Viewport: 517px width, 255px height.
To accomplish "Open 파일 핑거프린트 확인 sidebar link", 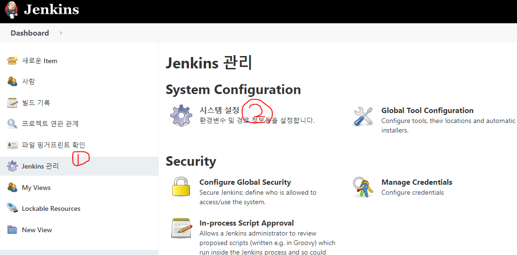I will point(54,145).
